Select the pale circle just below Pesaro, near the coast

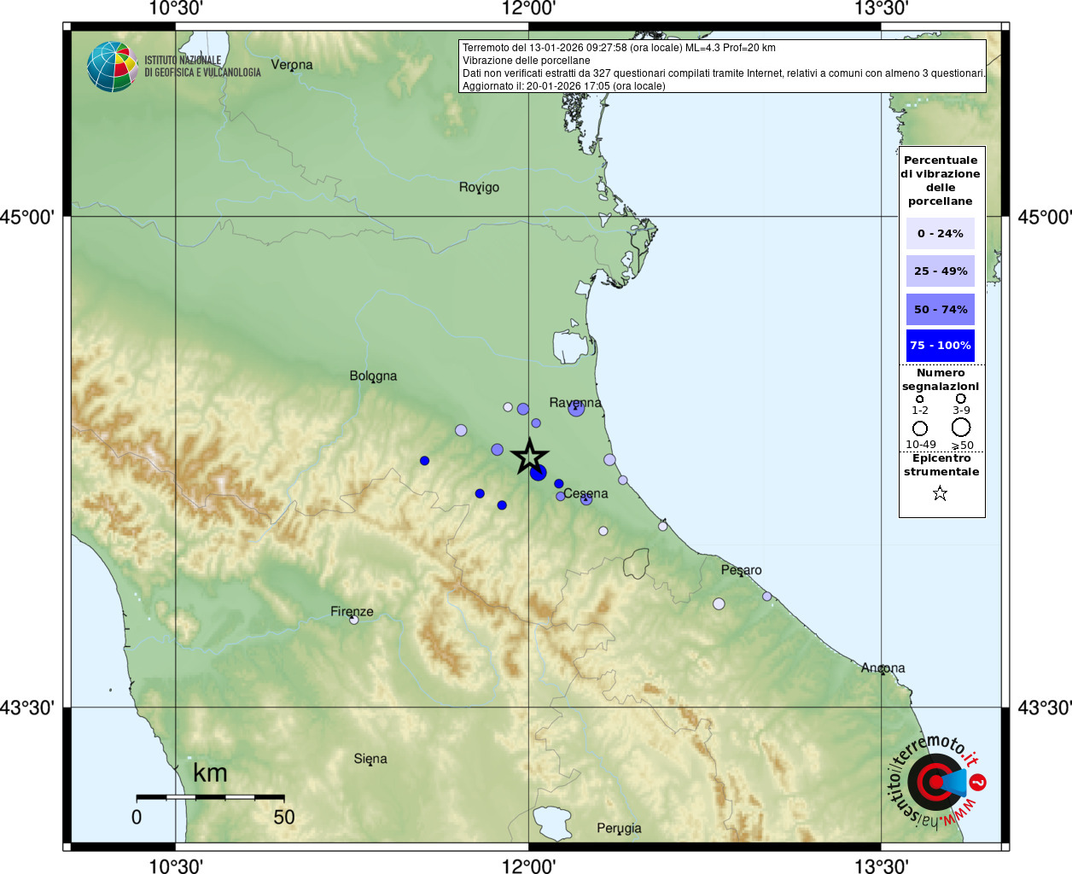[767, 597]
